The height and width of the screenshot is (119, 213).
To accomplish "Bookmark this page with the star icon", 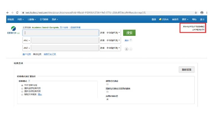I will coord(196,13).
